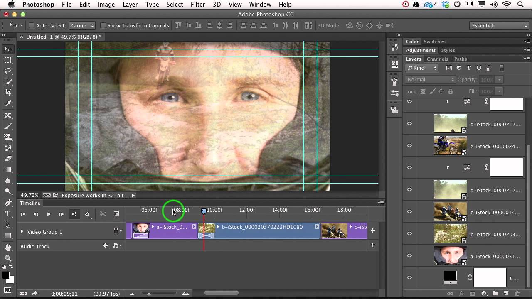Select the Pen tool
The width and height of the screenshot is (532, 299).
pos(8,203)
